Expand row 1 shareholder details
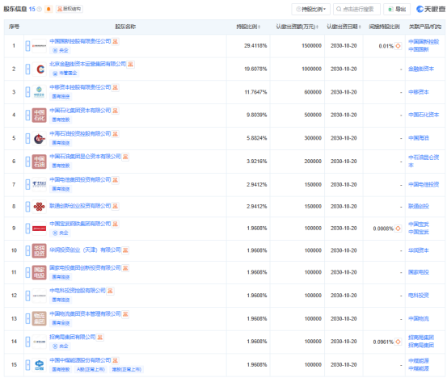447x382 pixels. 27,46
